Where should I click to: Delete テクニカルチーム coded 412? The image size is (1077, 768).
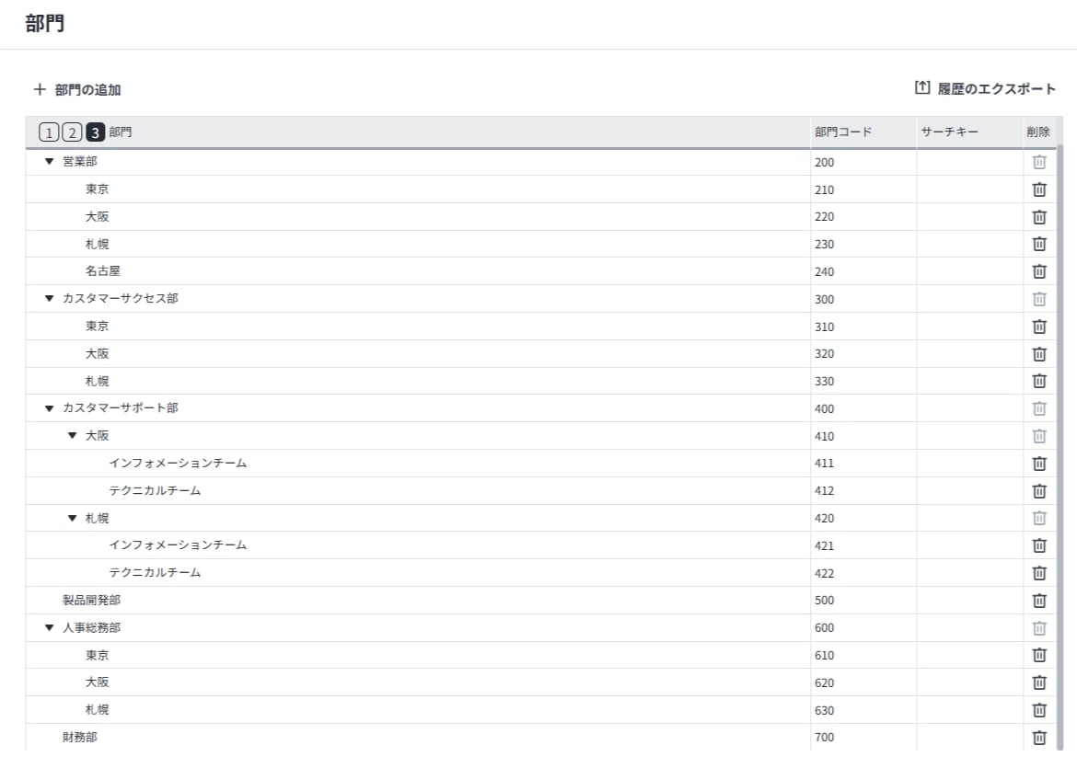[1039, 491]
